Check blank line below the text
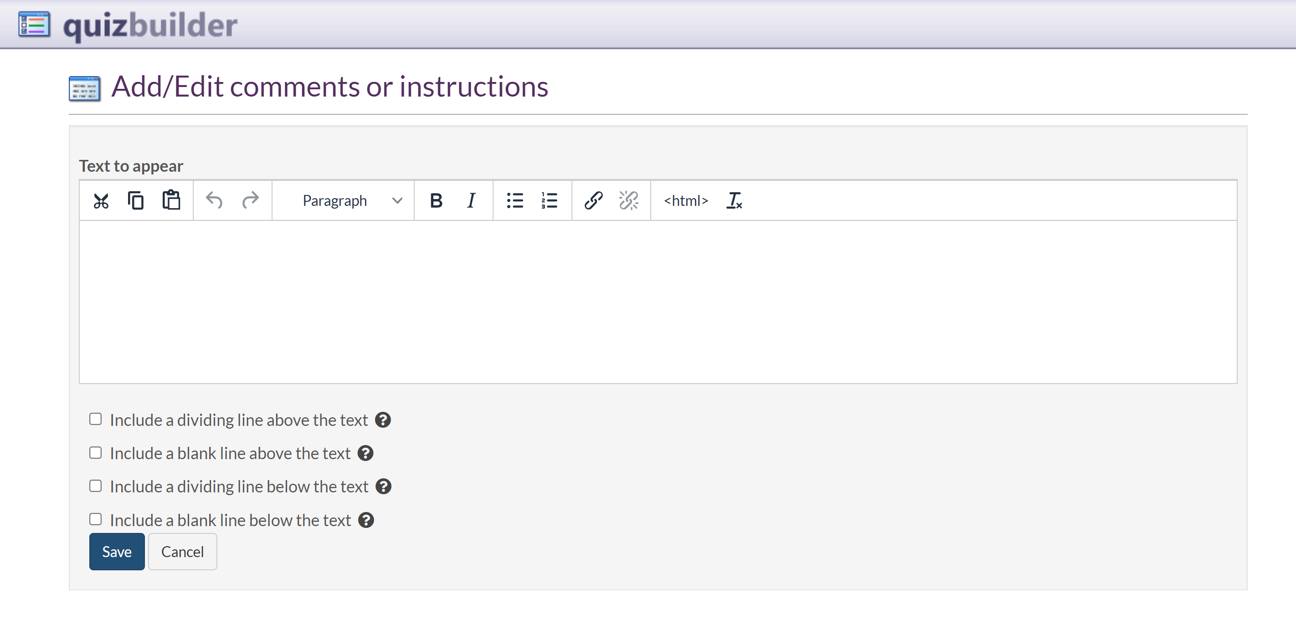 point(96,519)
